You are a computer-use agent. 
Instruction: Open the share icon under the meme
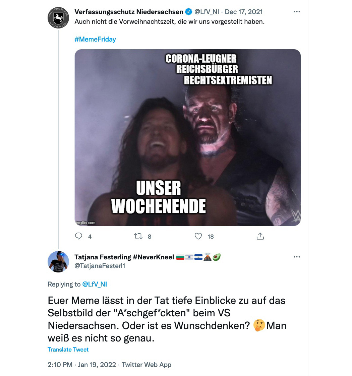[260, 236]
